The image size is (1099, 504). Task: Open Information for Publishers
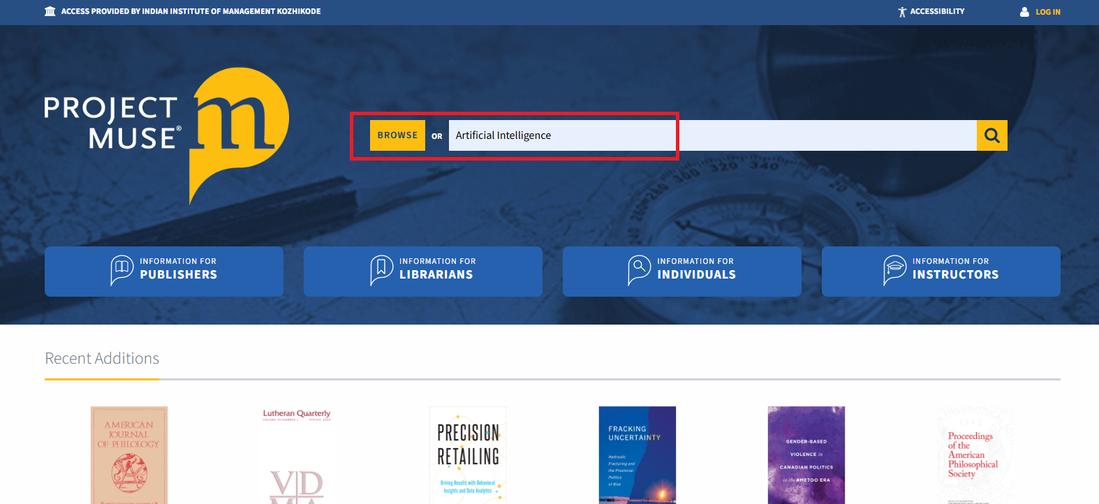(x=164, y=272)
